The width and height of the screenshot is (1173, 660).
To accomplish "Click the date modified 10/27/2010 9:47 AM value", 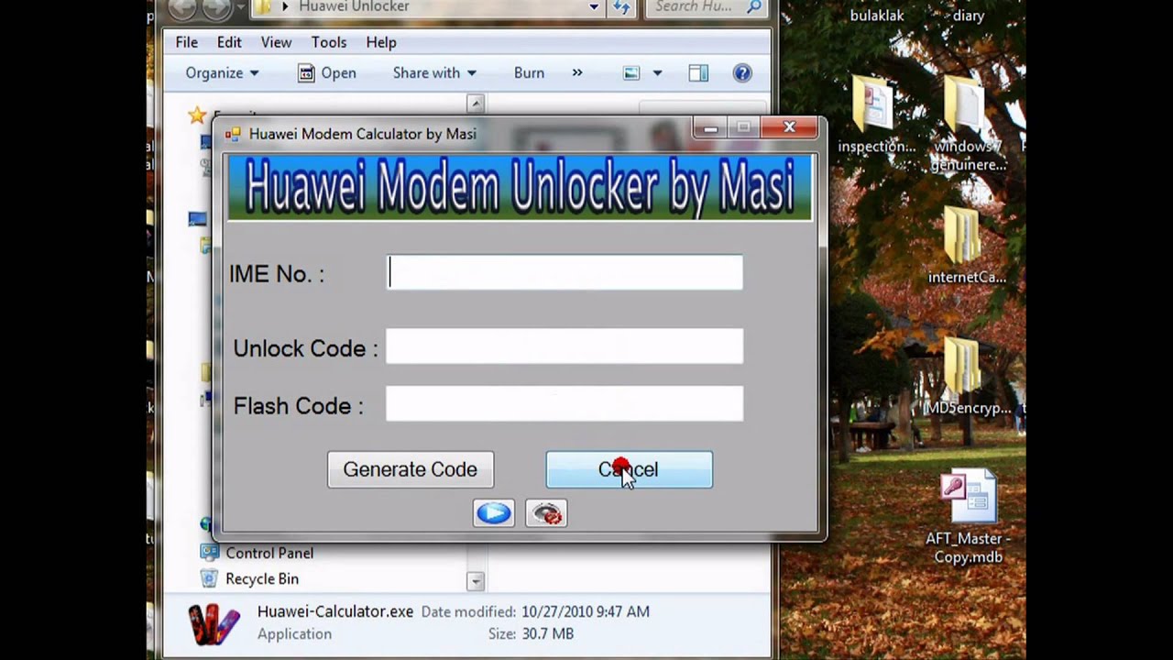I will click(586, 611).
